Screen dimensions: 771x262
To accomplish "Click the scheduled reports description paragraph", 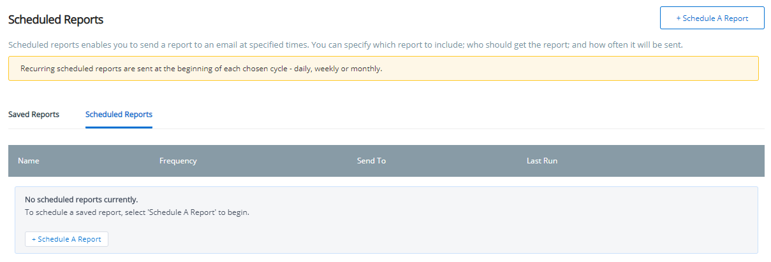I will point(344,46).
